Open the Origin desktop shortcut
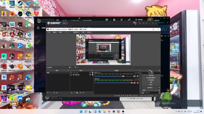 point(12,78)
